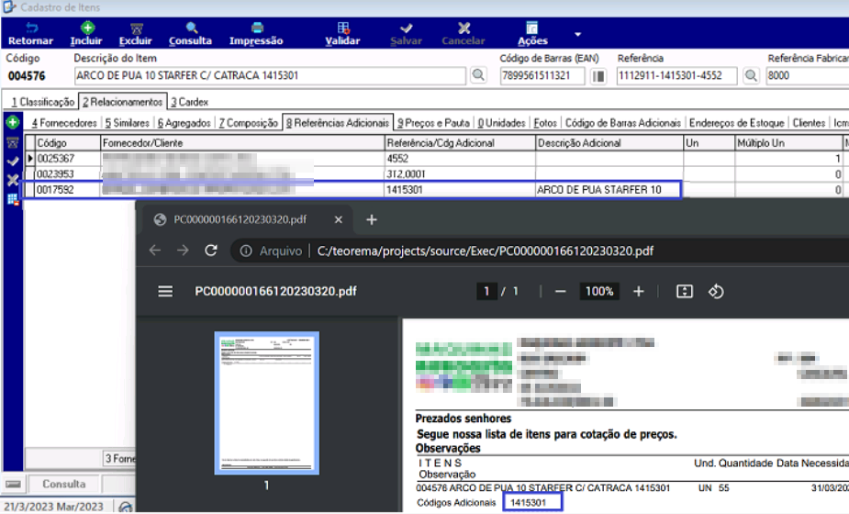This screenshot has width=849, height=514.
Task: Click cell ARCO DE PUA STARFER 10
Action: pos(609,190)
